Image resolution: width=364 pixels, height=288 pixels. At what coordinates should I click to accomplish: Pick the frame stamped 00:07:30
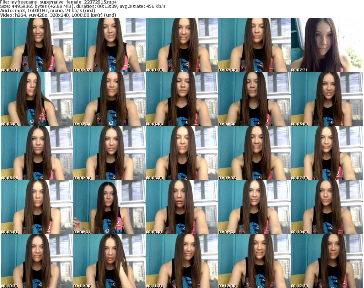pyautogui.click(x=327, y=153)
